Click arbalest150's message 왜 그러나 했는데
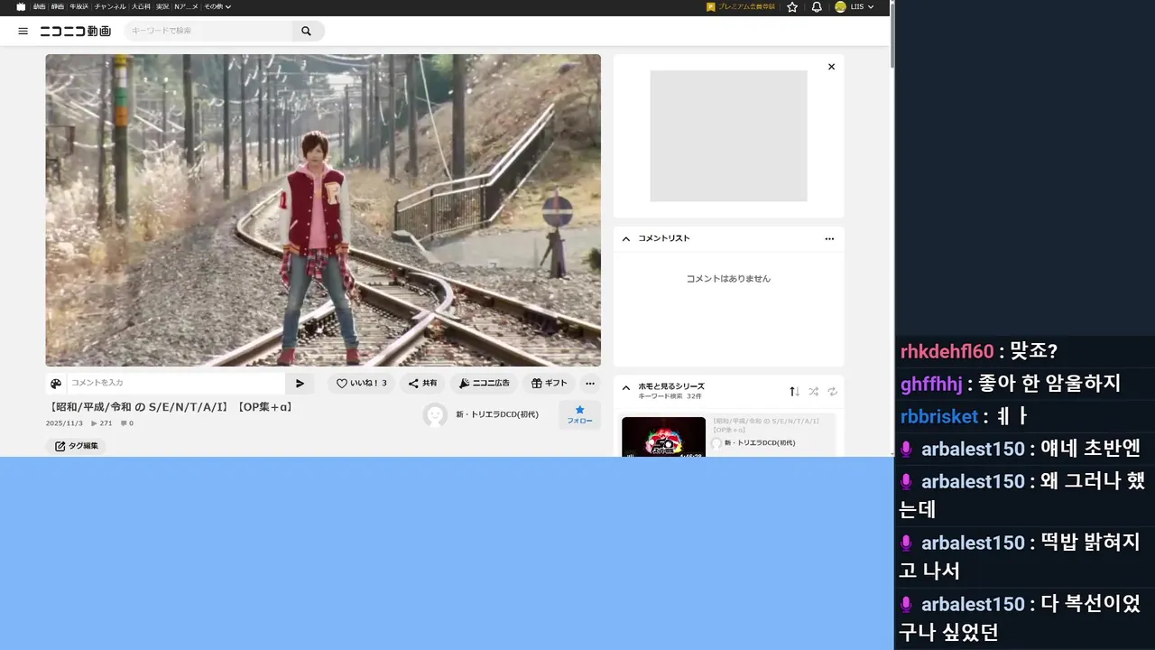This screenshot has width=1155, height=650. (x=1024, y=496)
